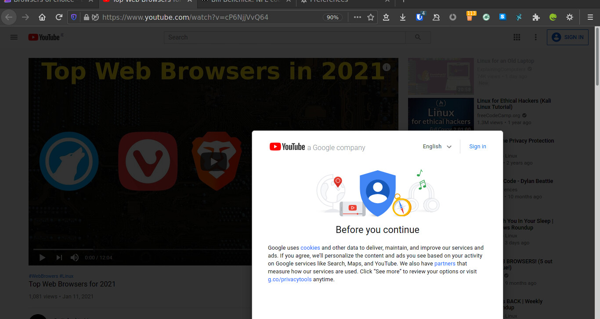Click the 'Top Web Browsers for 2021' title
Image resolution: width=600 pixels, height=319 pixels.
pos(72,284)
